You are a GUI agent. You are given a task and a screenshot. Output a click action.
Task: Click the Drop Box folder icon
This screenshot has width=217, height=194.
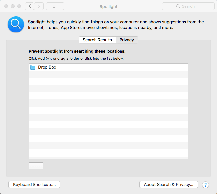tap(33, 67)
